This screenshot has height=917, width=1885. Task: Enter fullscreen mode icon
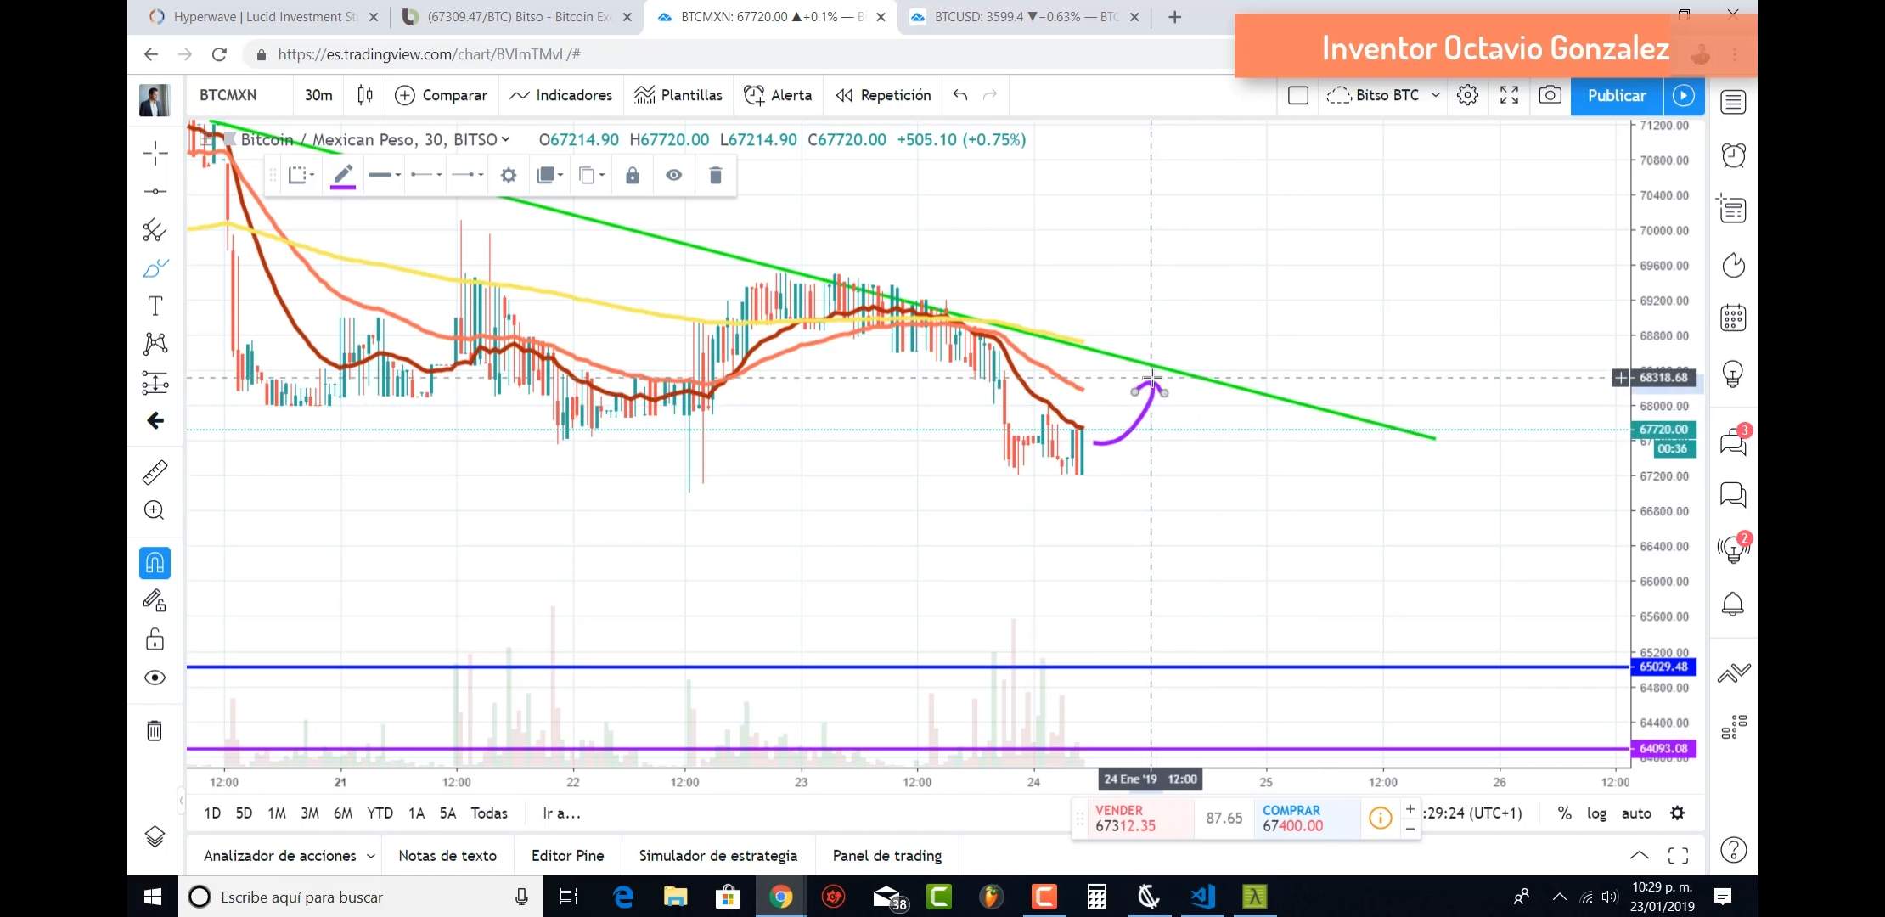click(x=1509, y=95)
